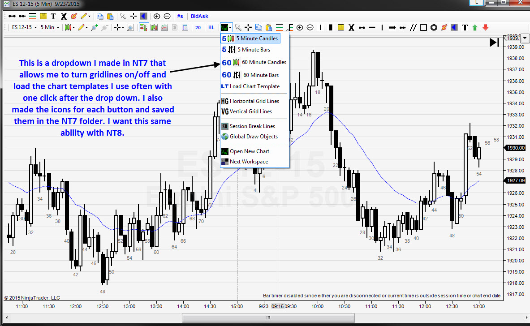Viewport: 530px width, 326px height.
Task: Select 5 Minute Candles menu entry
Action: click(x=250, y=39)
